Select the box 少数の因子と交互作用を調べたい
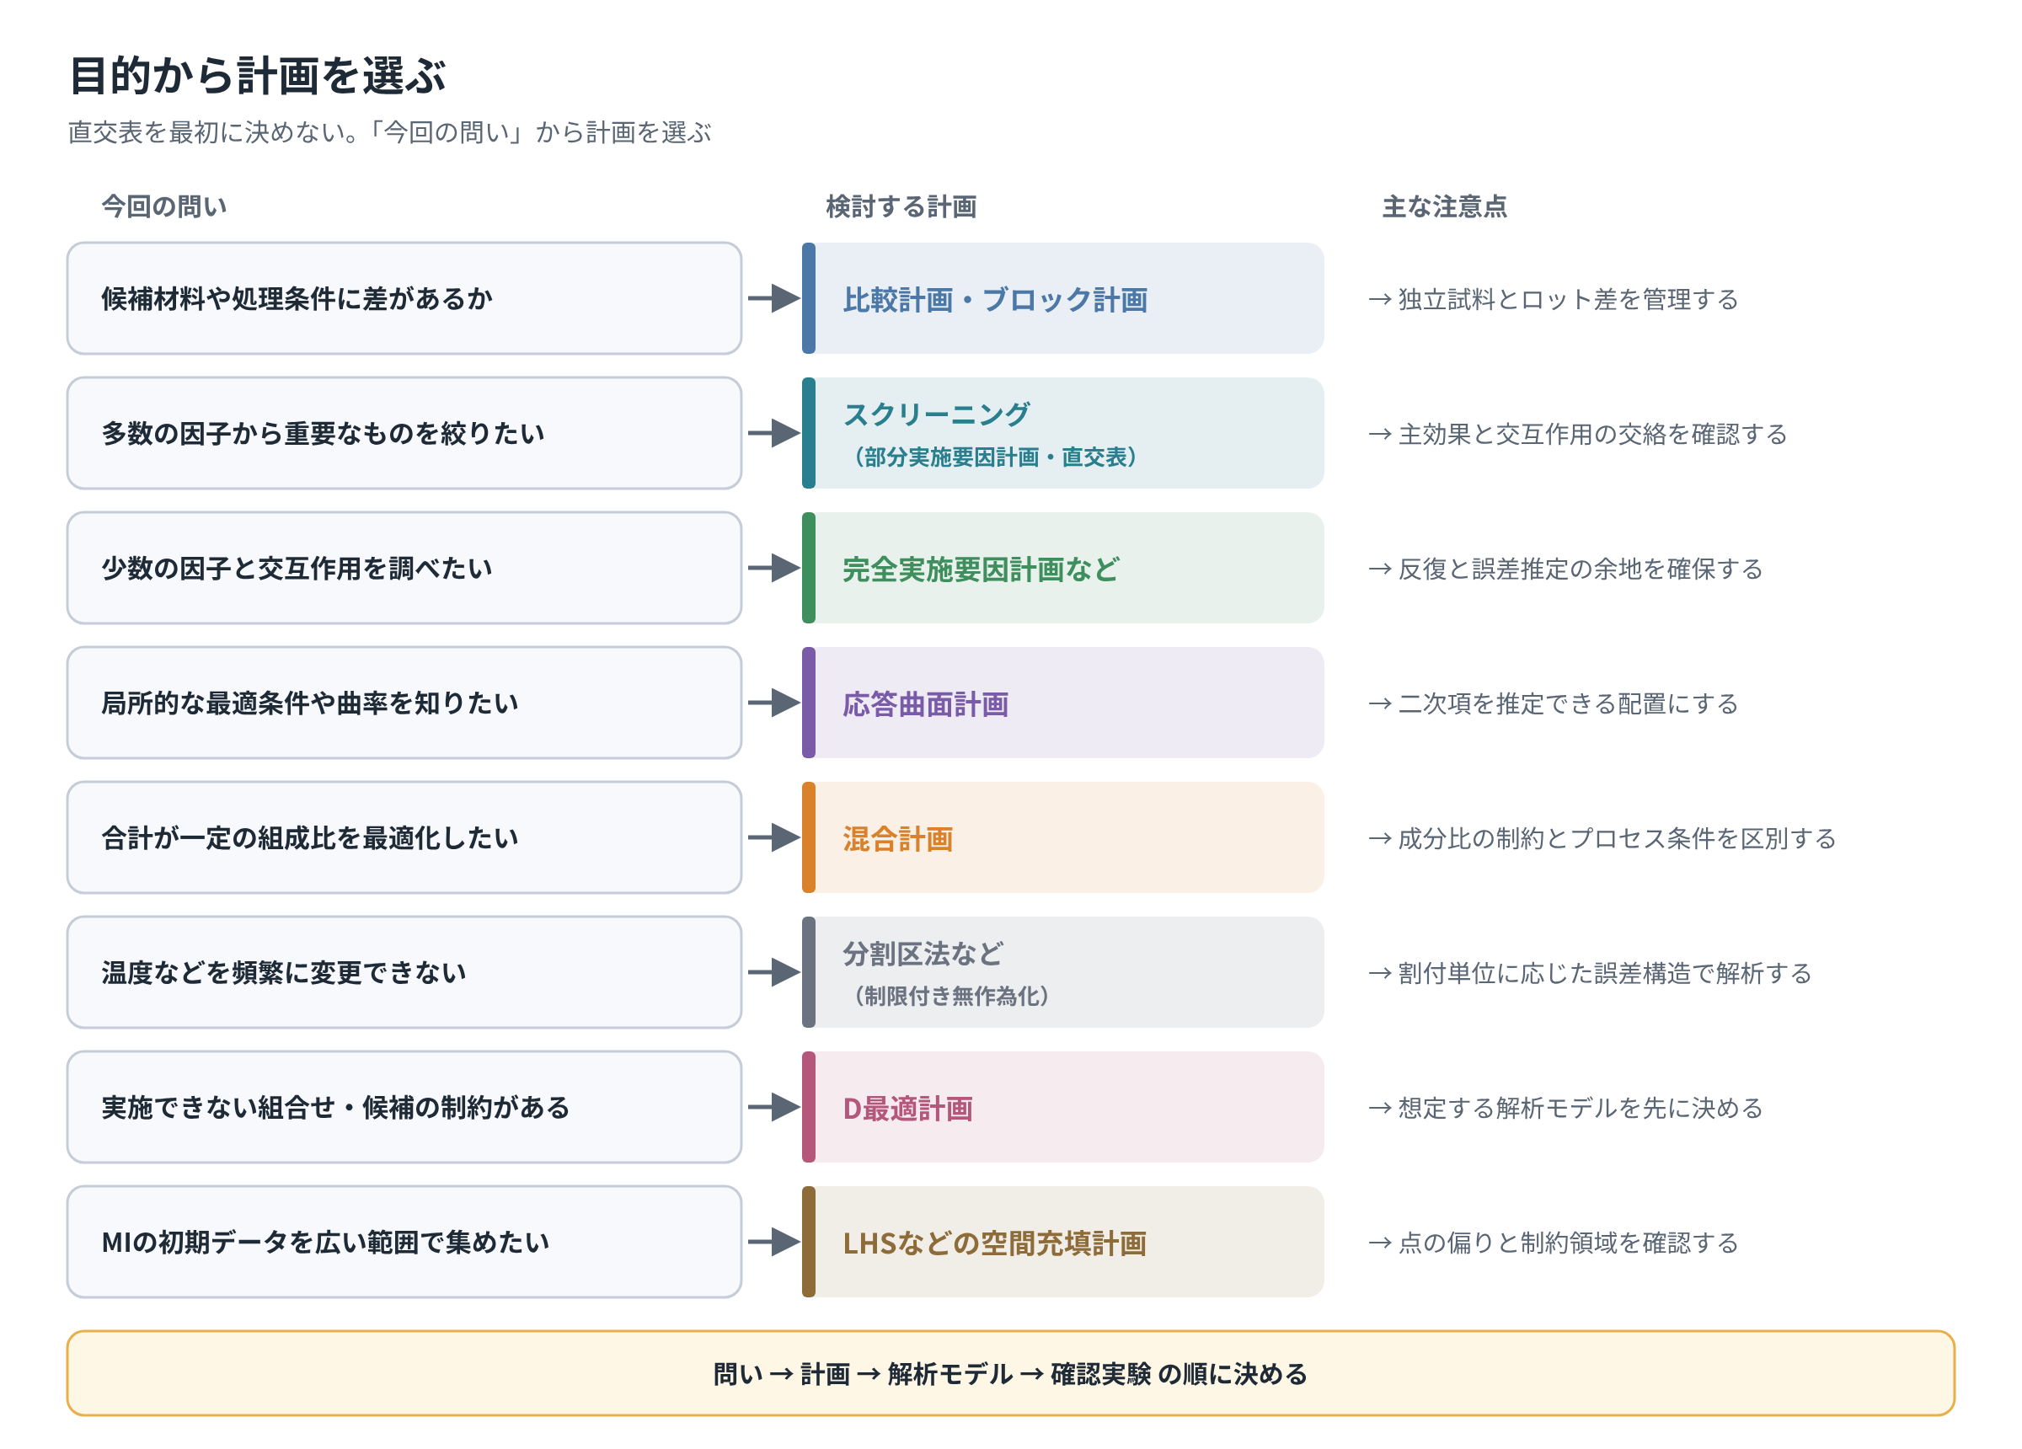 click(404, 568)
